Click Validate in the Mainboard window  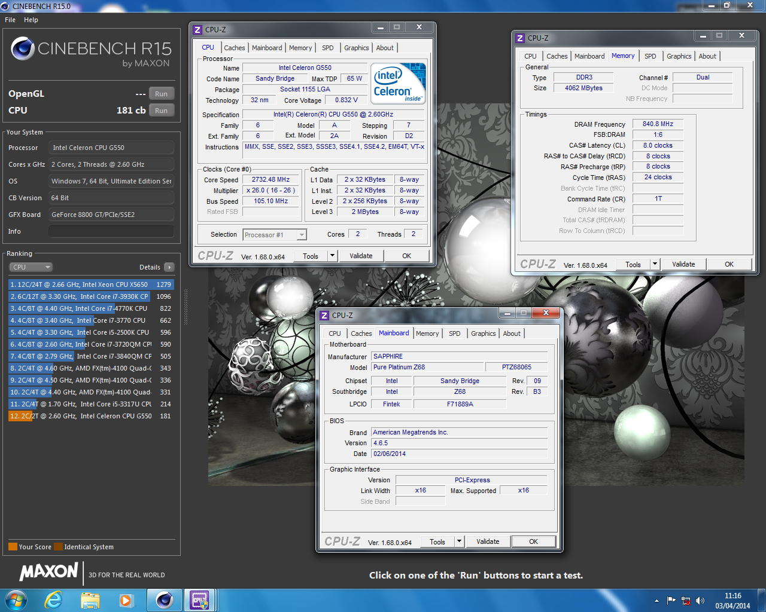pyautogui.click(x=488, y=541)
